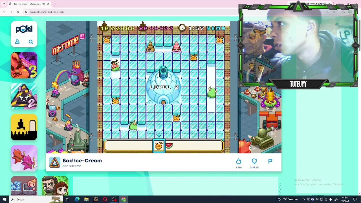The height and width of the screenshot is (203, 361).
Task: Select the watermelon in the fruit bar
Action: click(x=169, y=145)
